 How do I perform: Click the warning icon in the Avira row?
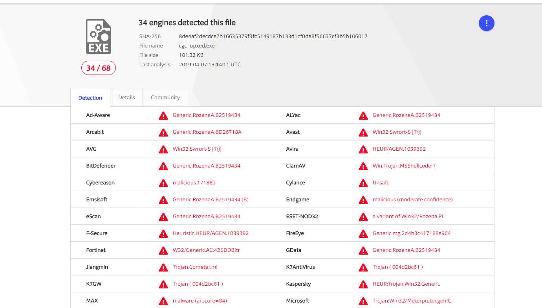point(363,149)
